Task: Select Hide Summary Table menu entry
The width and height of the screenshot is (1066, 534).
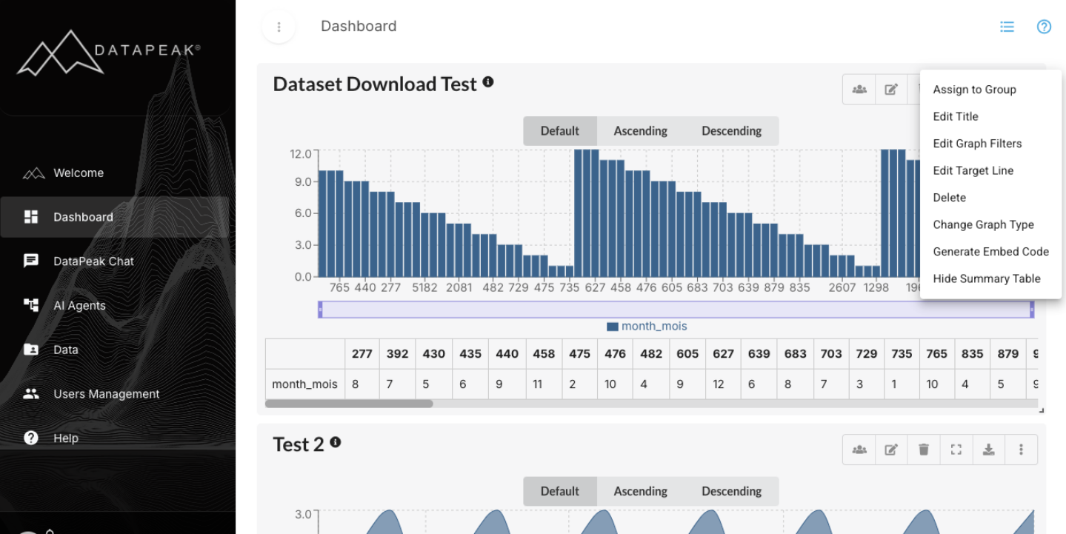Action: click(987, 278)
